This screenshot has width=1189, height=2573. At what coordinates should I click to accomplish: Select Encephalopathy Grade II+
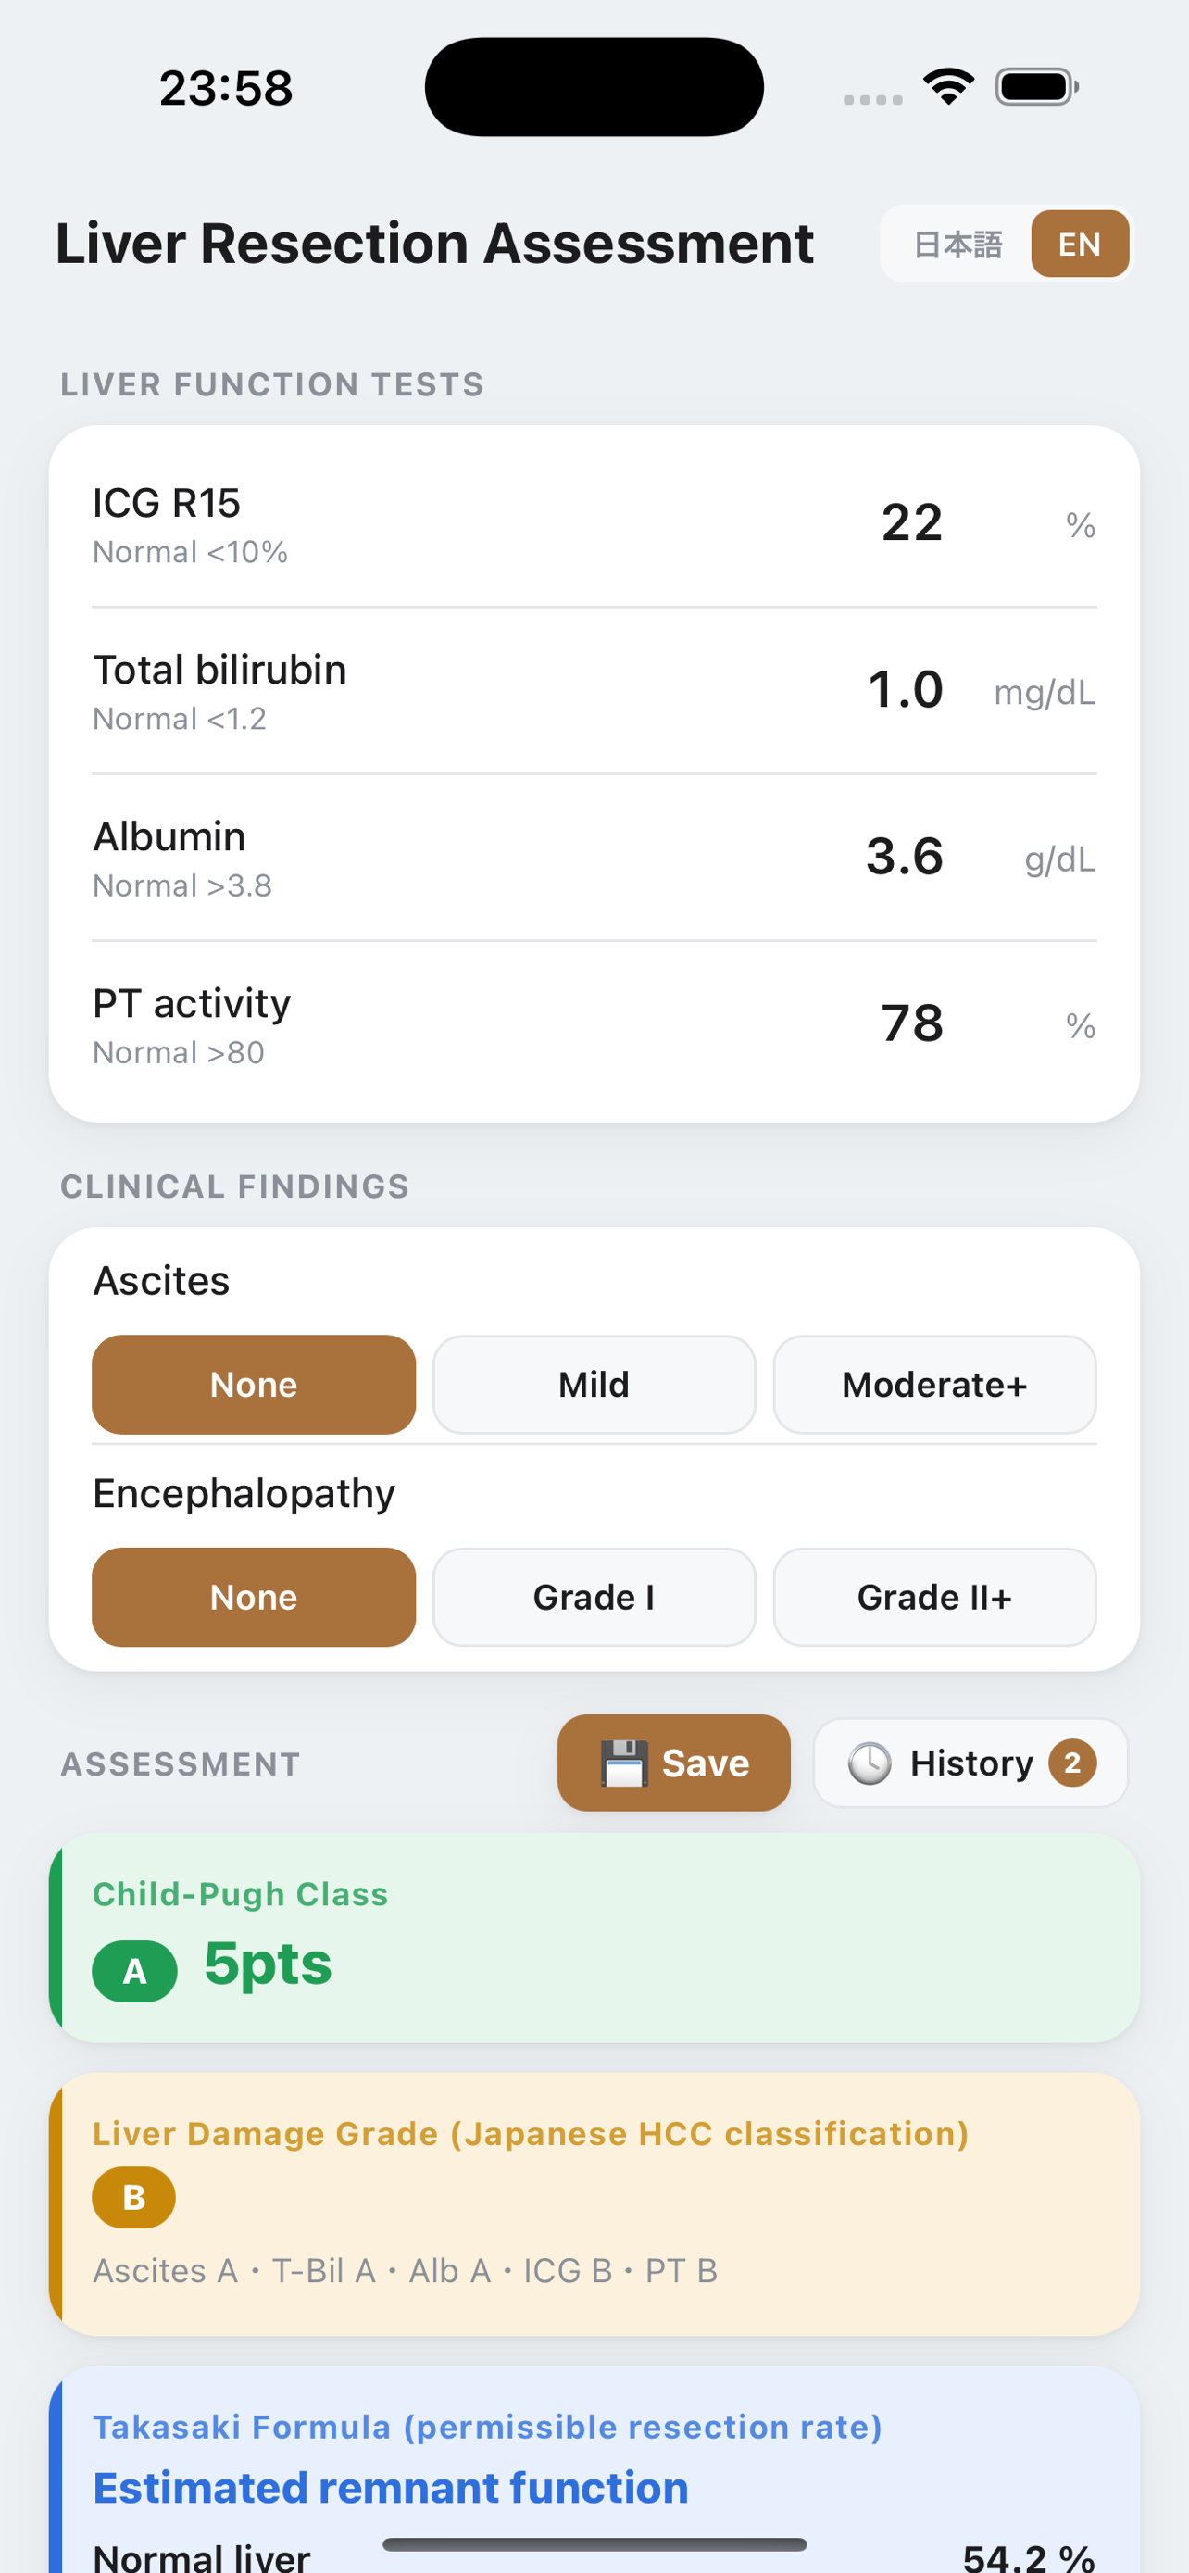coord(934,1597)
